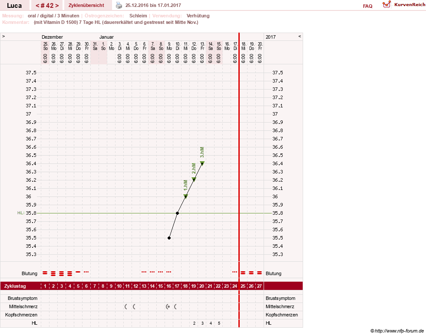
Task: Click the cycle number 42 label
Action: (47, 6)
